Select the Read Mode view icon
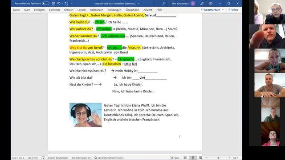This screenshot has height=160, width=285. pyautogui.click(x=185, y=158)
